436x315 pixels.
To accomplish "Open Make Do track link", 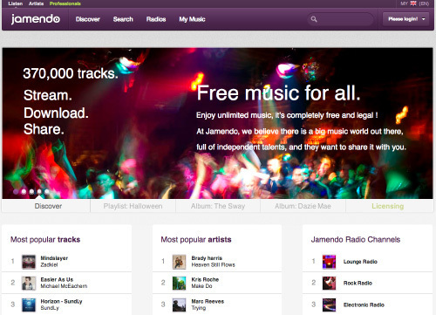I will 201,286.
